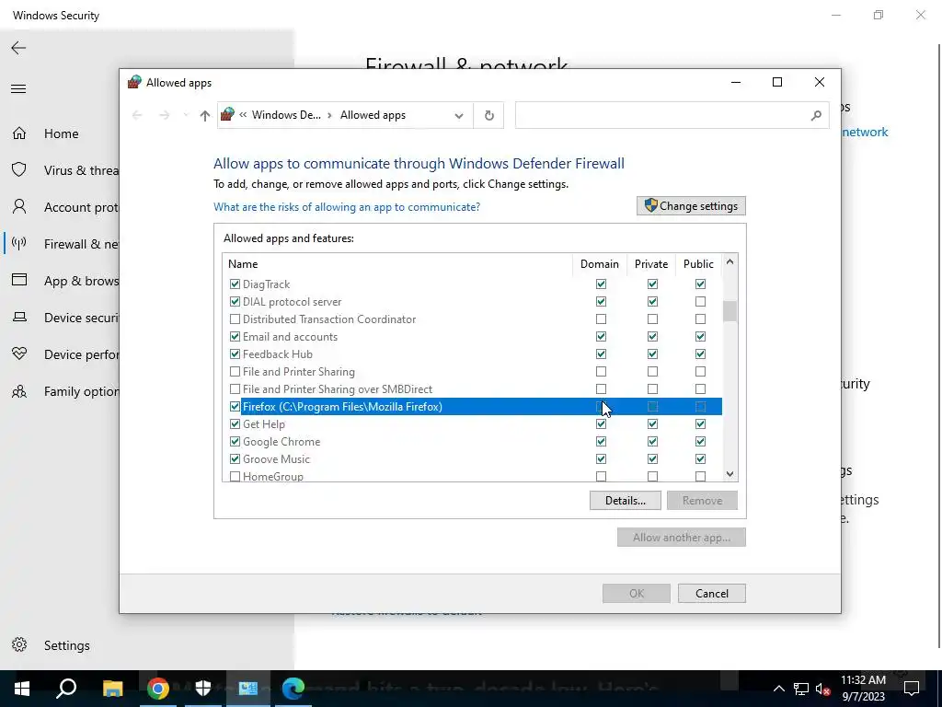
Task: Toggle Email and accounts Private checkbox
Action: [x=652, y=336]
